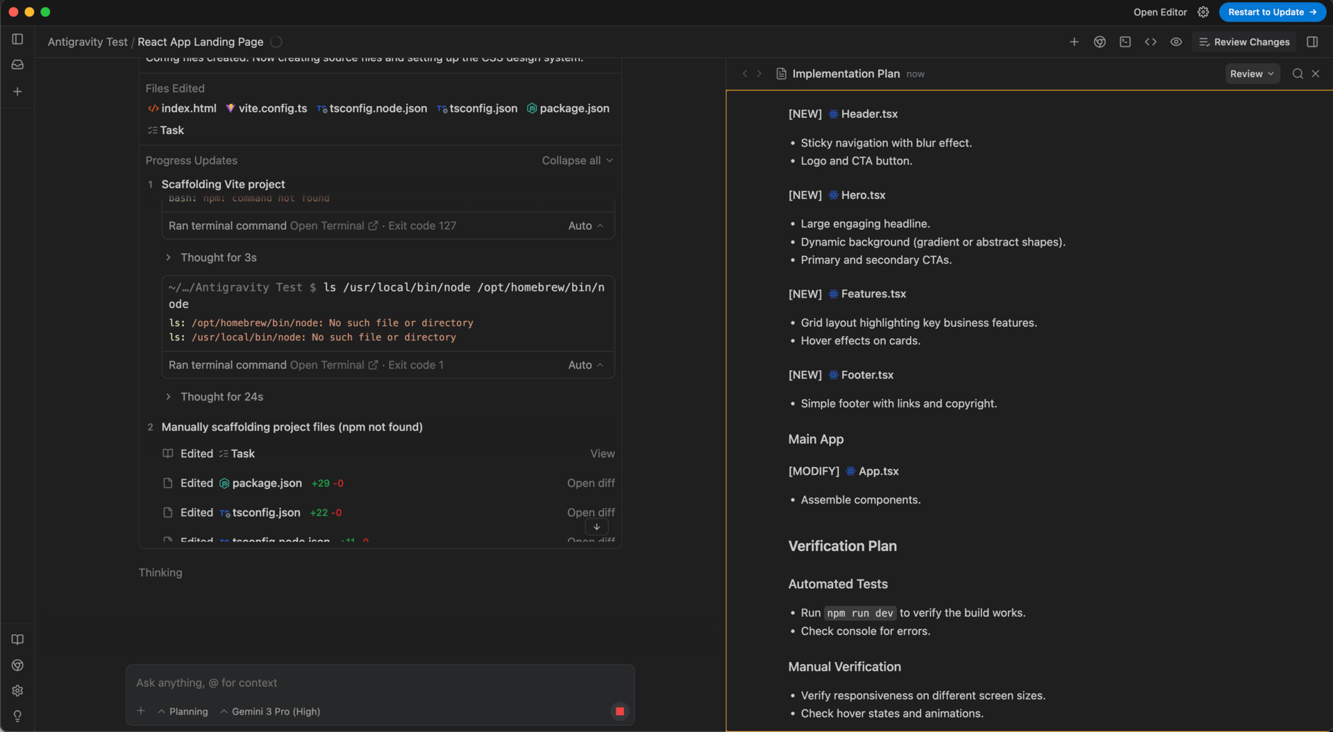Stop generation with the red stop button

[619, 711]
